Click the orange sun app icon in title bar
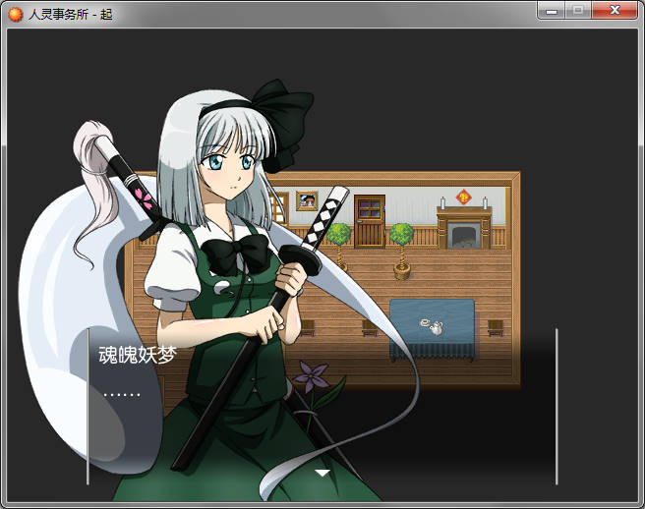 pyautogui.click(x=16, y=15)
